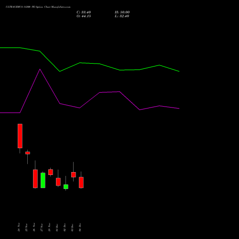Click the close value C: 33.40
Viewport: 239px width, 239px height.
coord(84,12)
